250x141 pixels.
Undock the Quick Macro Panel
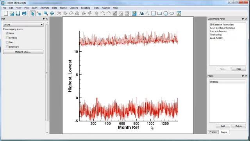(x=243, y=19)
